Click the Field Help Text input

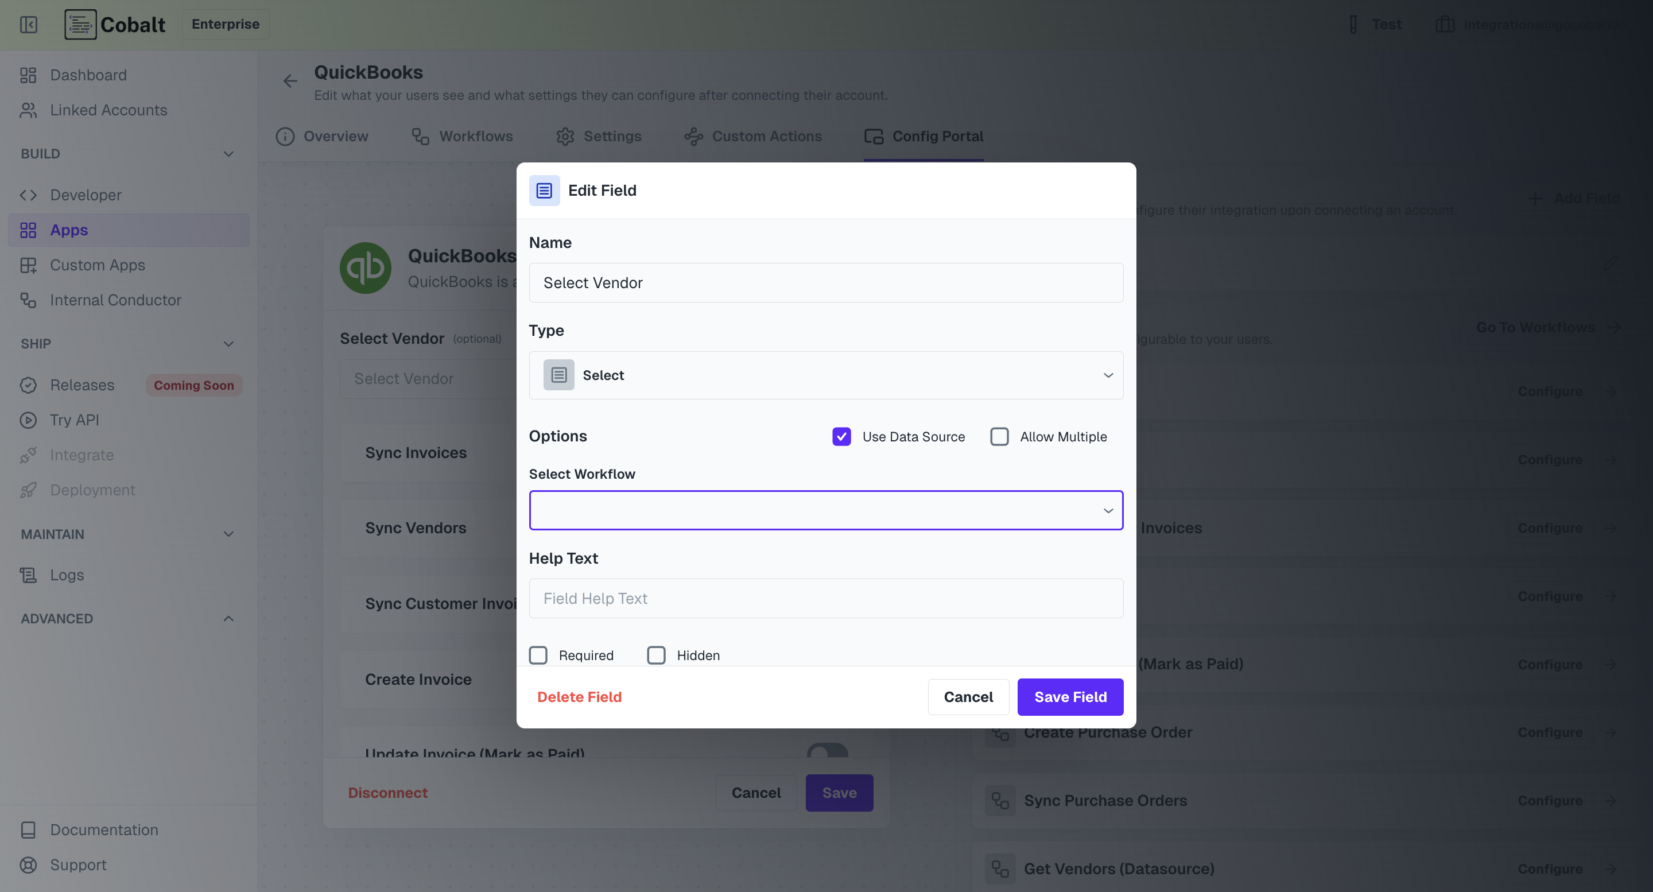[826, 599]
